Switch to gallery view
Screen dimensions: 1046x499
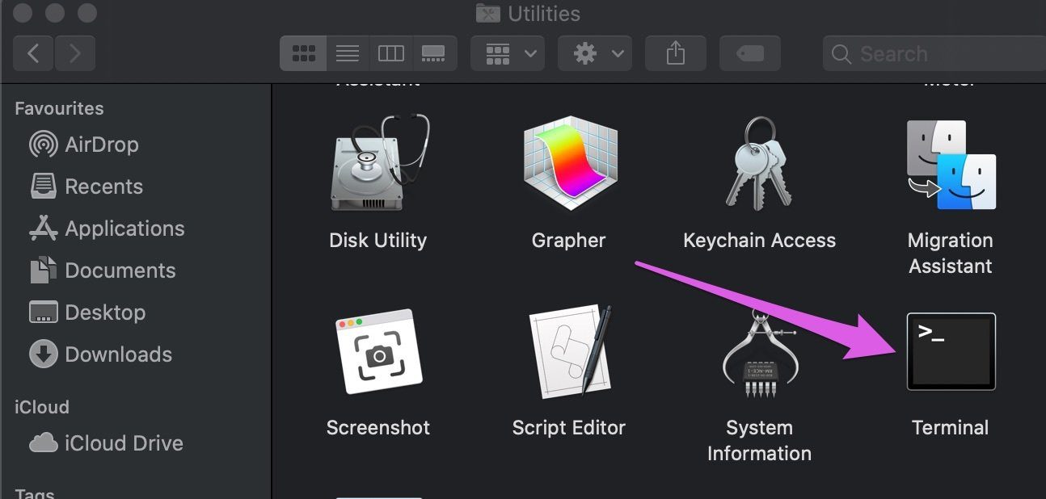pyautogui.click(x=435, y=53)
